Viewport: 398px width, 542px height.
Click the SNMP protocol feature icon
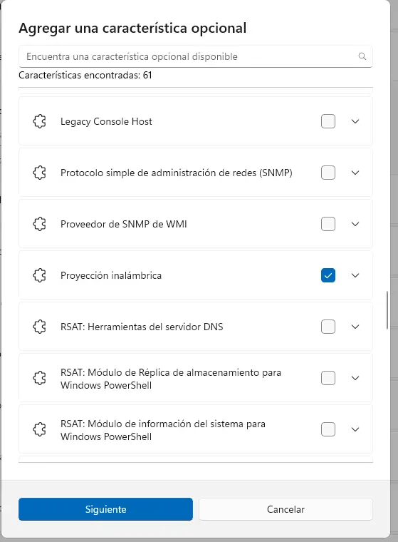[x=40, y=173]
